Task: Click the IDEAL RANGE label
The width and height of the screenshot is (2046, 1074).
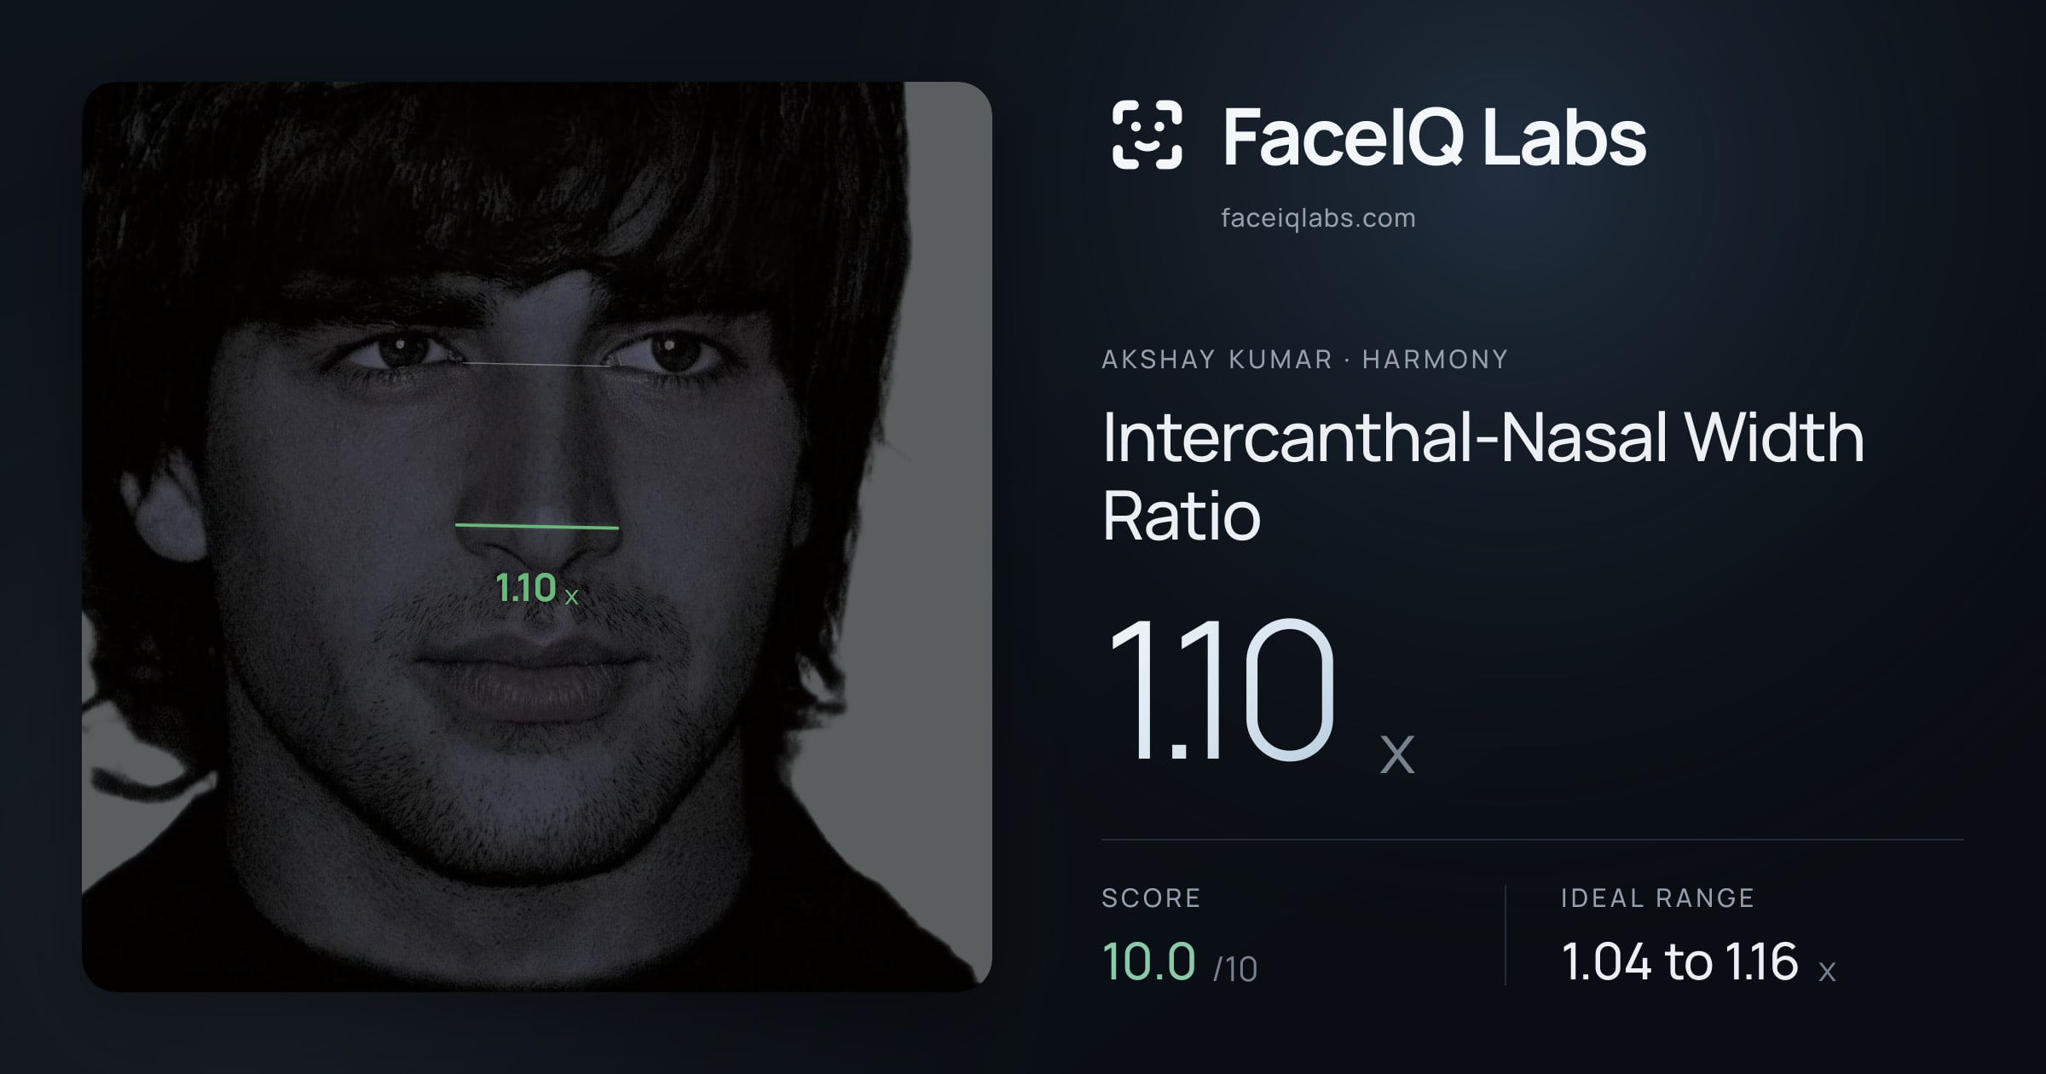Action: pos(1657,898)
